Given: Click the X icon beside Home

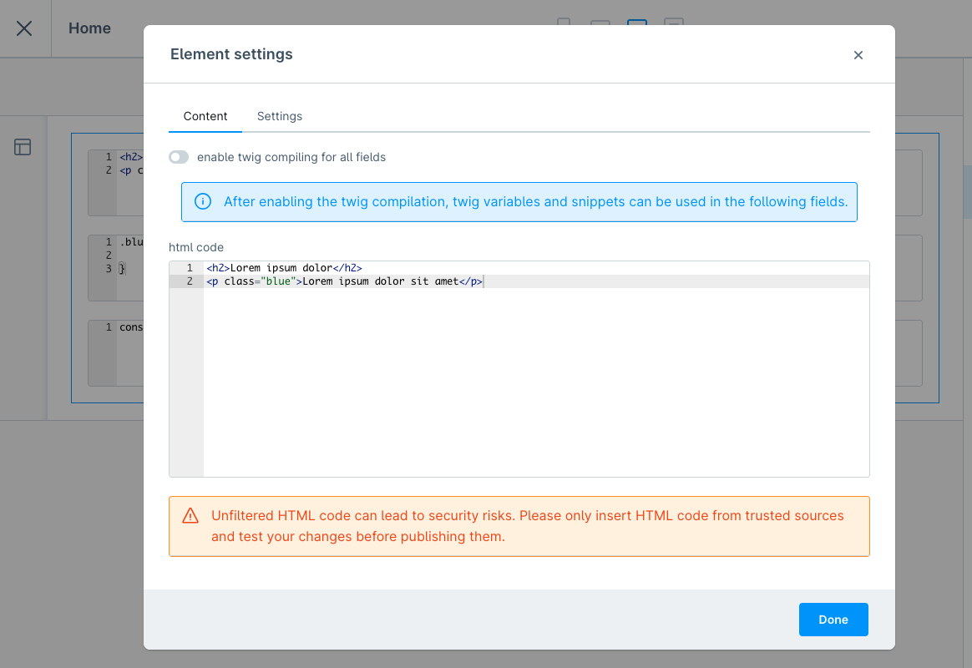Looking at the screenshot, I should pyautogui.click(x=24, y=28).
